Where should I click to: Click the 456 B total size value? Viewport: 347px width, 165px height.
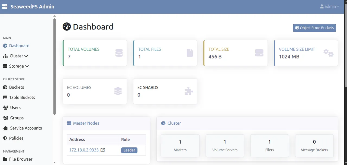215,57
